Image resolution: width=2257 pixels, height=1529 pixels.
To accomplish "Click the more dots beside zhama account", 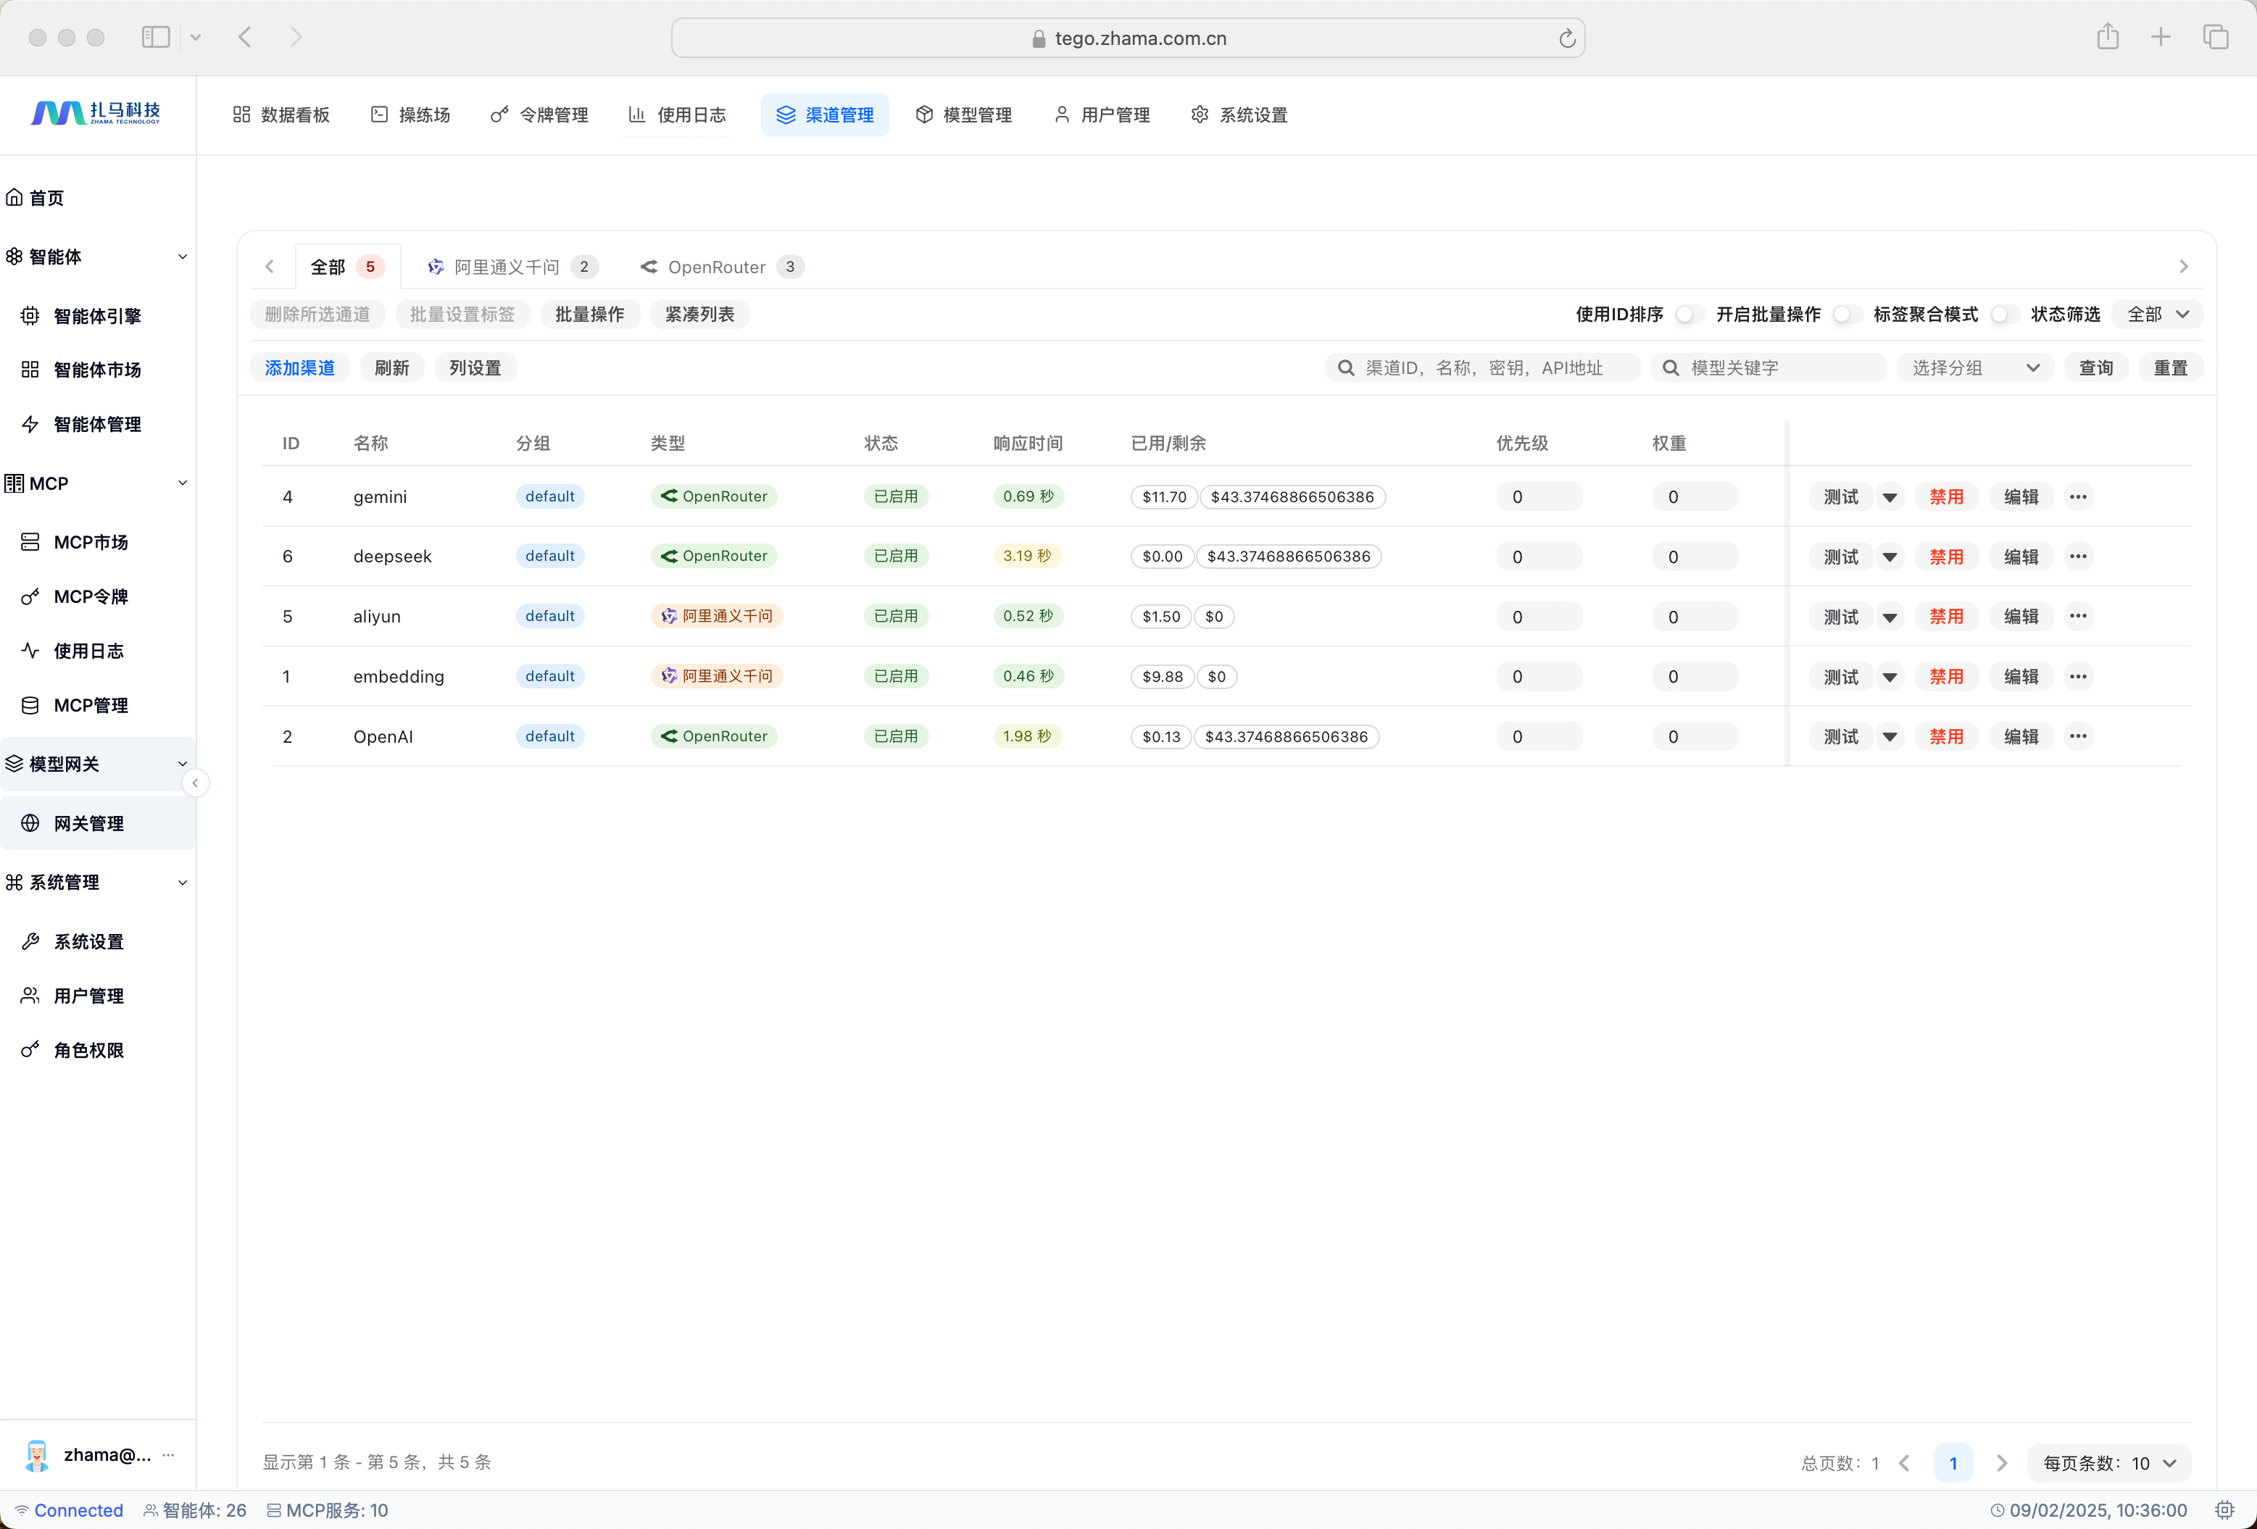I will (169, 1454).
